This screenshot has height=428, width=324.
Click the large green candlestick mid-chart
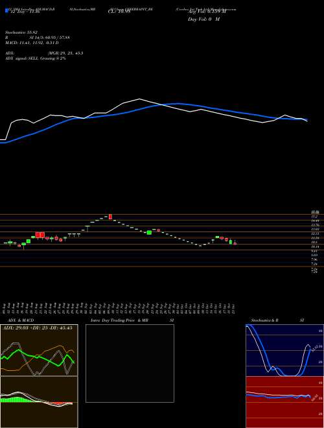(149, 232)
